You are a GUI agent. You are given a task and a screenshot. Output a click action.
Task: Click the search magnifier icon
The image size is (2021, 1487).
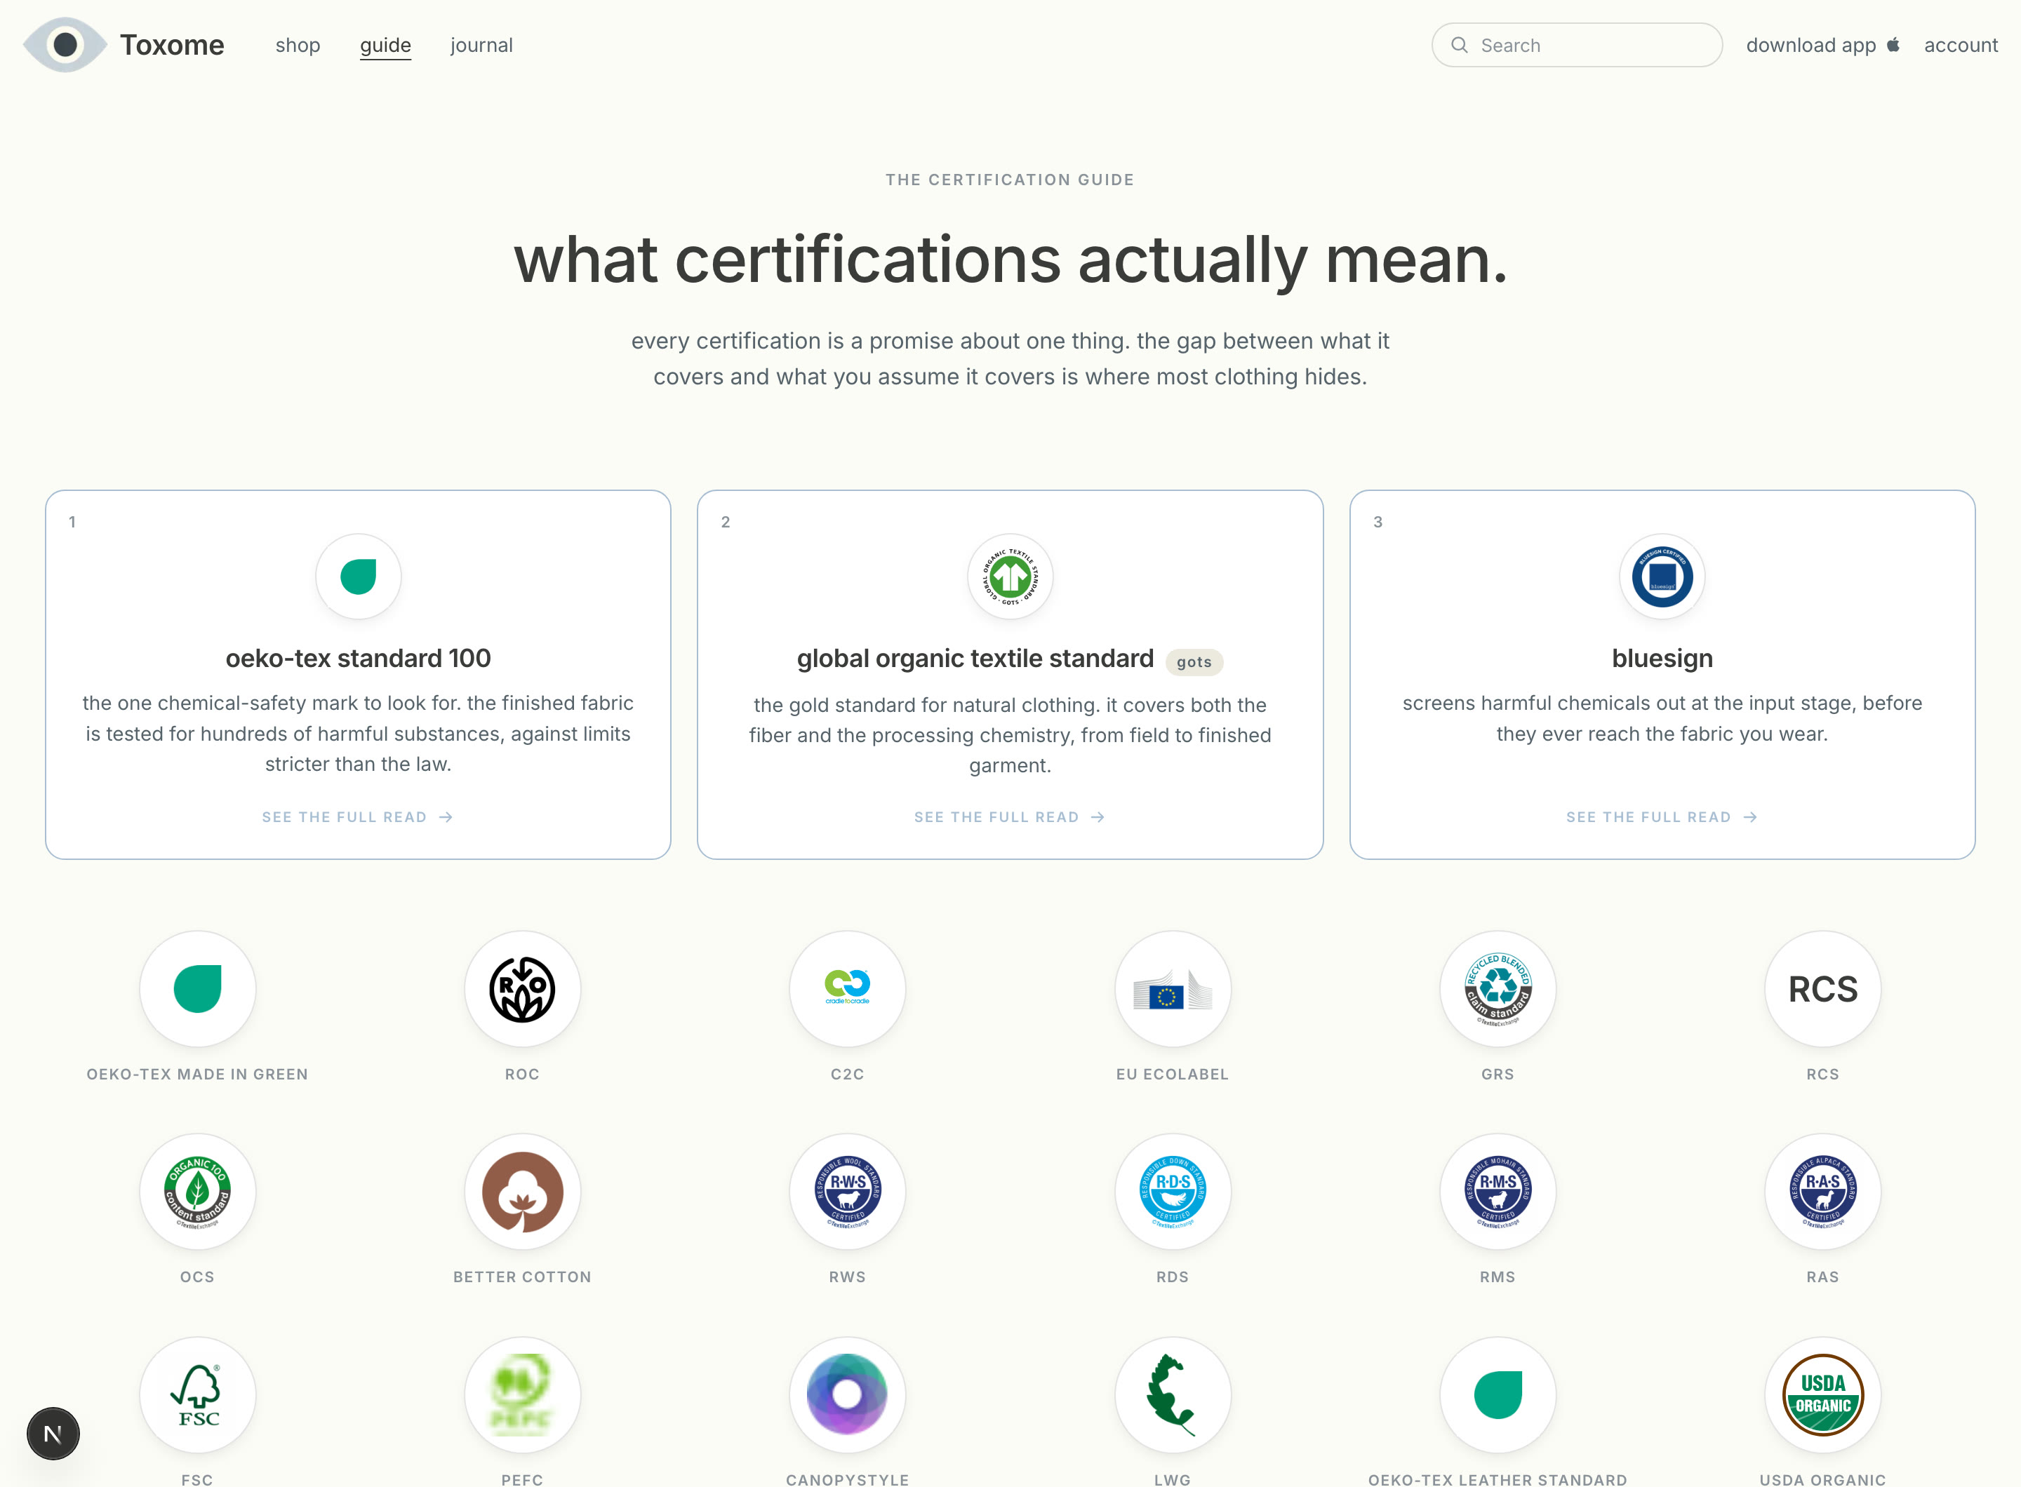pos(1459,45)
